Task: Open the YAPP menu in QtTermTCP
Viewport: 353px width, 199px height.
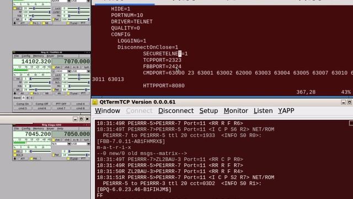Action: click(x=286, y=111)
